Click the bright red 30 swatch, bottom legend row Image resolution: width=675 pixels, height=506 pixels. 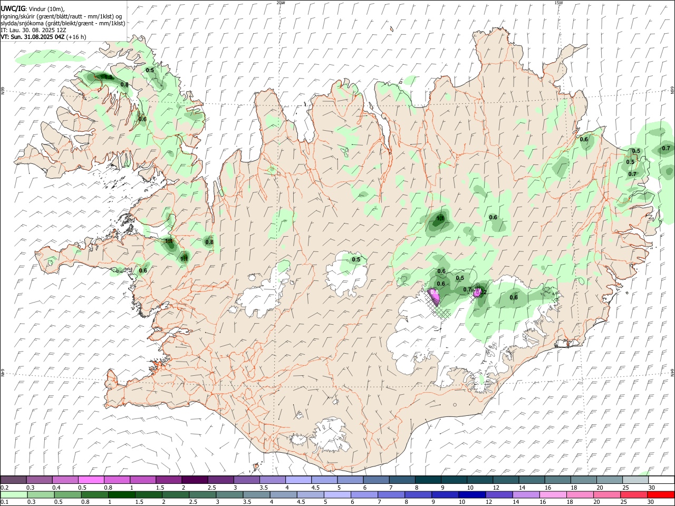coord(661,495)
